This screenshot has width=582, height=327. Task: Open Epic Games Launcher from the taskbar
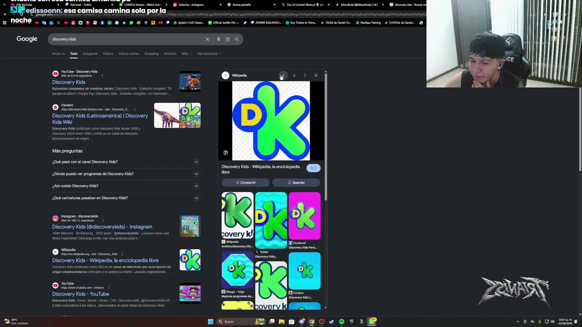351,322
